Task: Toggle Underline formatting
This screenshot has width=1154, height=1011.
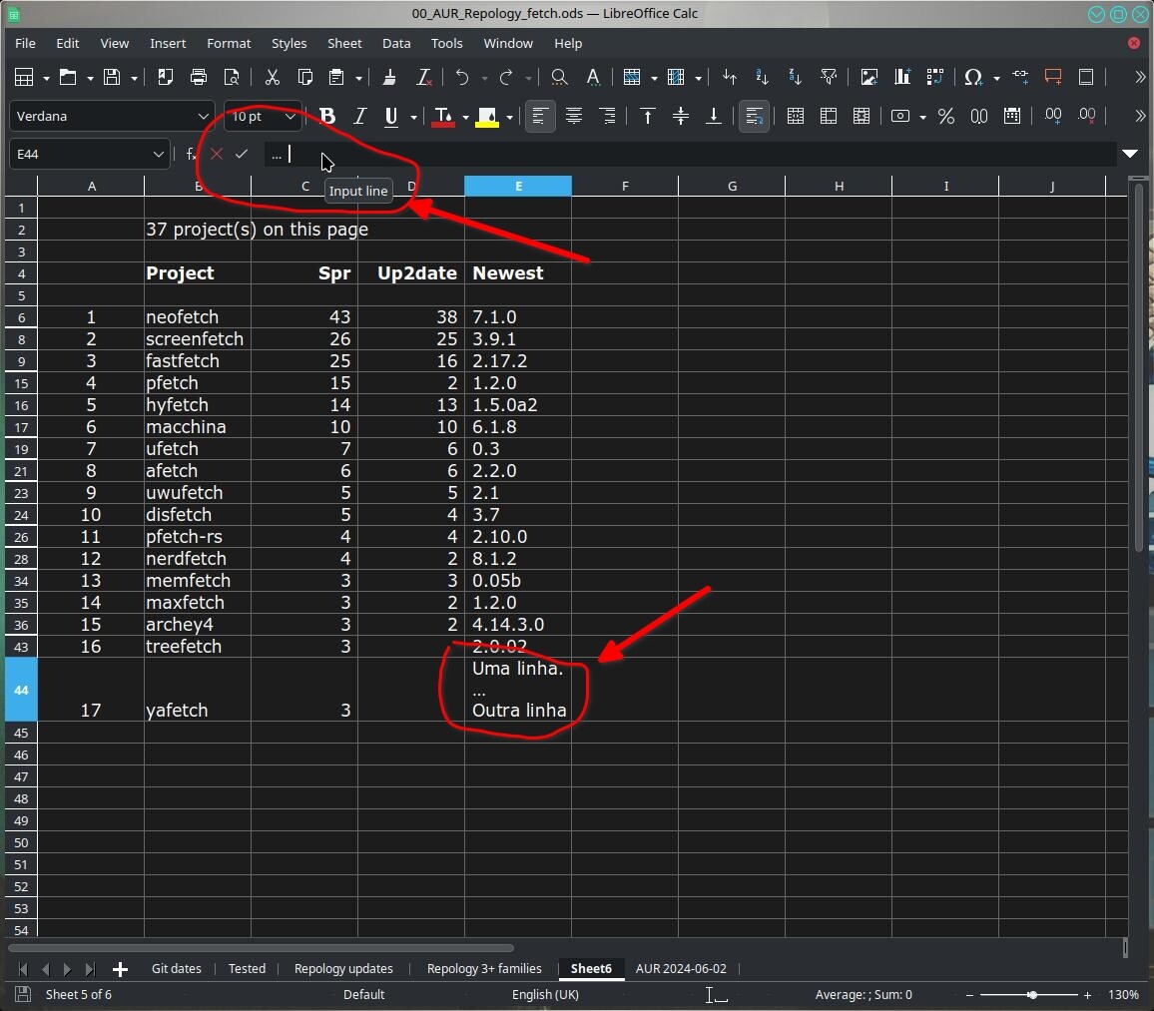Action: click(391, 116)
